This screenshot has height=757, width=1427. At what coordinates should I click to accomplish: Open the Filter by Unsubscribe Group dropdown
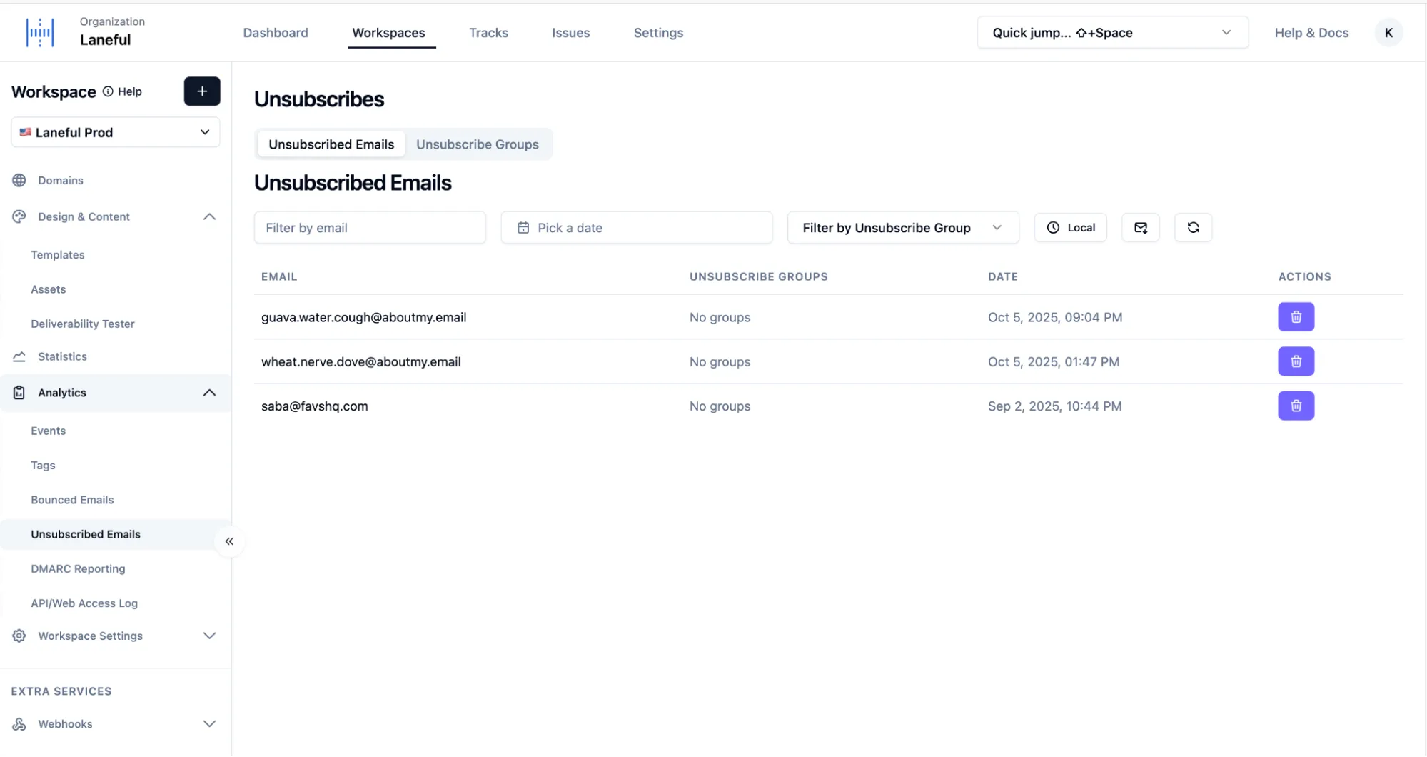pyautogui.click(x=903, y=228)
